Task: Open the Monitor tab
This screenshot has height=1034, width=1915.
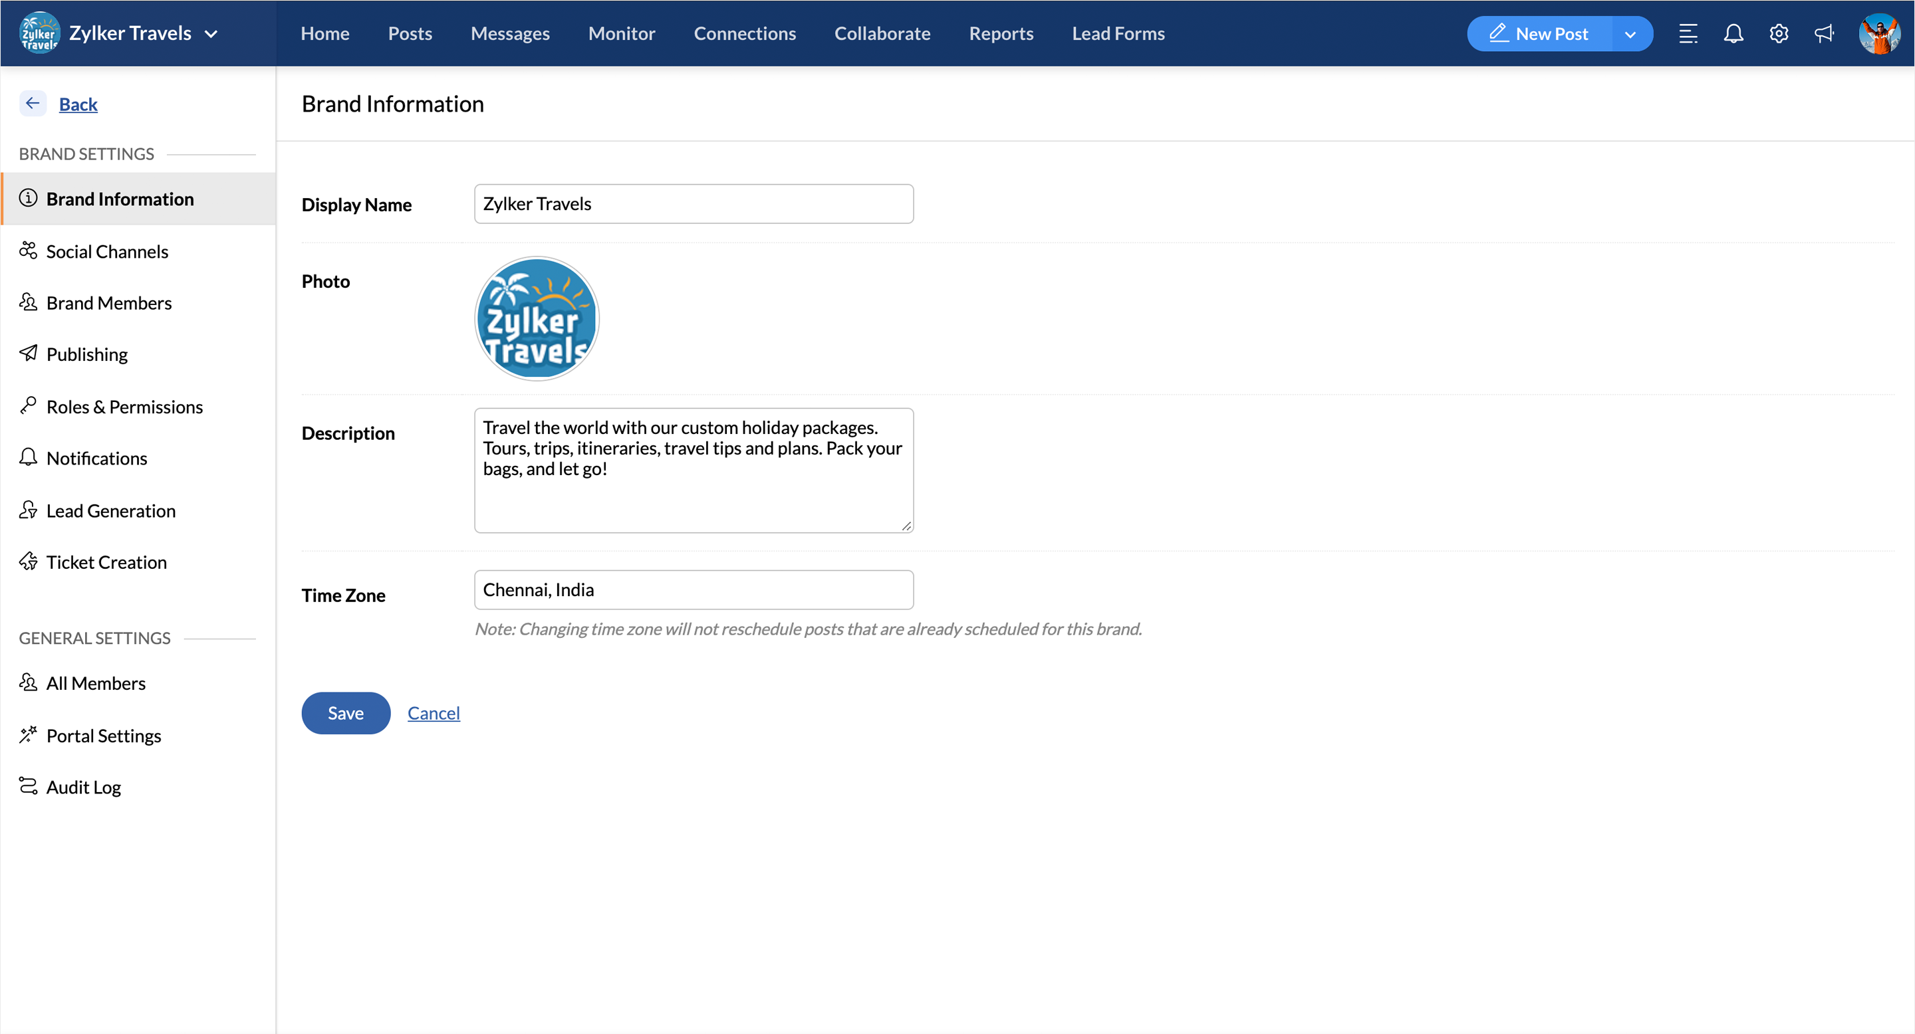Action: click(x=622, y=33)
